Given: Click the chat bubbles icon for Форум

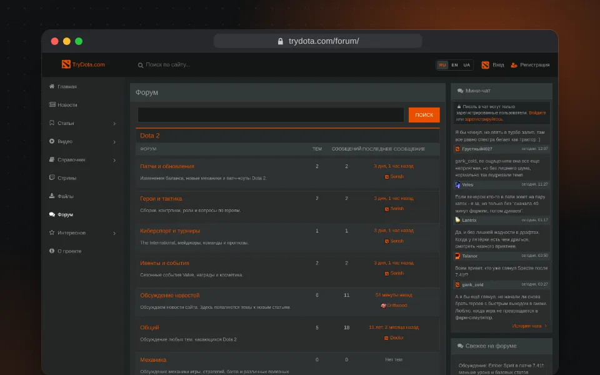Looking at the screenshot, I should (52, 214).
